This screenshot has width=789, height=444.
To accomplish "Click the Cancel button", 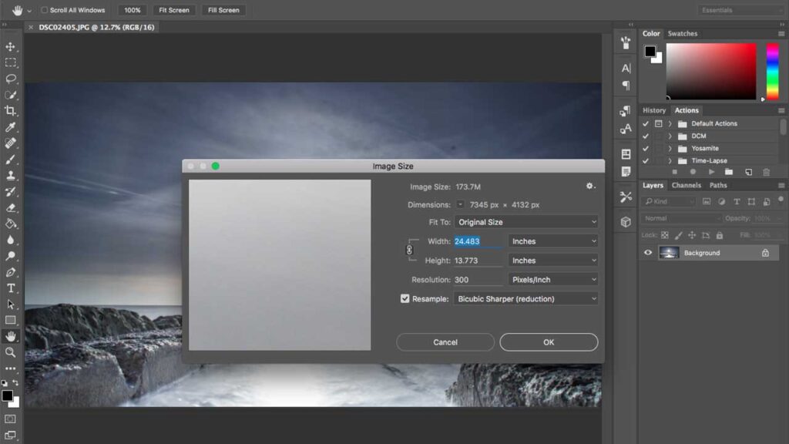I will click(445, 341).
